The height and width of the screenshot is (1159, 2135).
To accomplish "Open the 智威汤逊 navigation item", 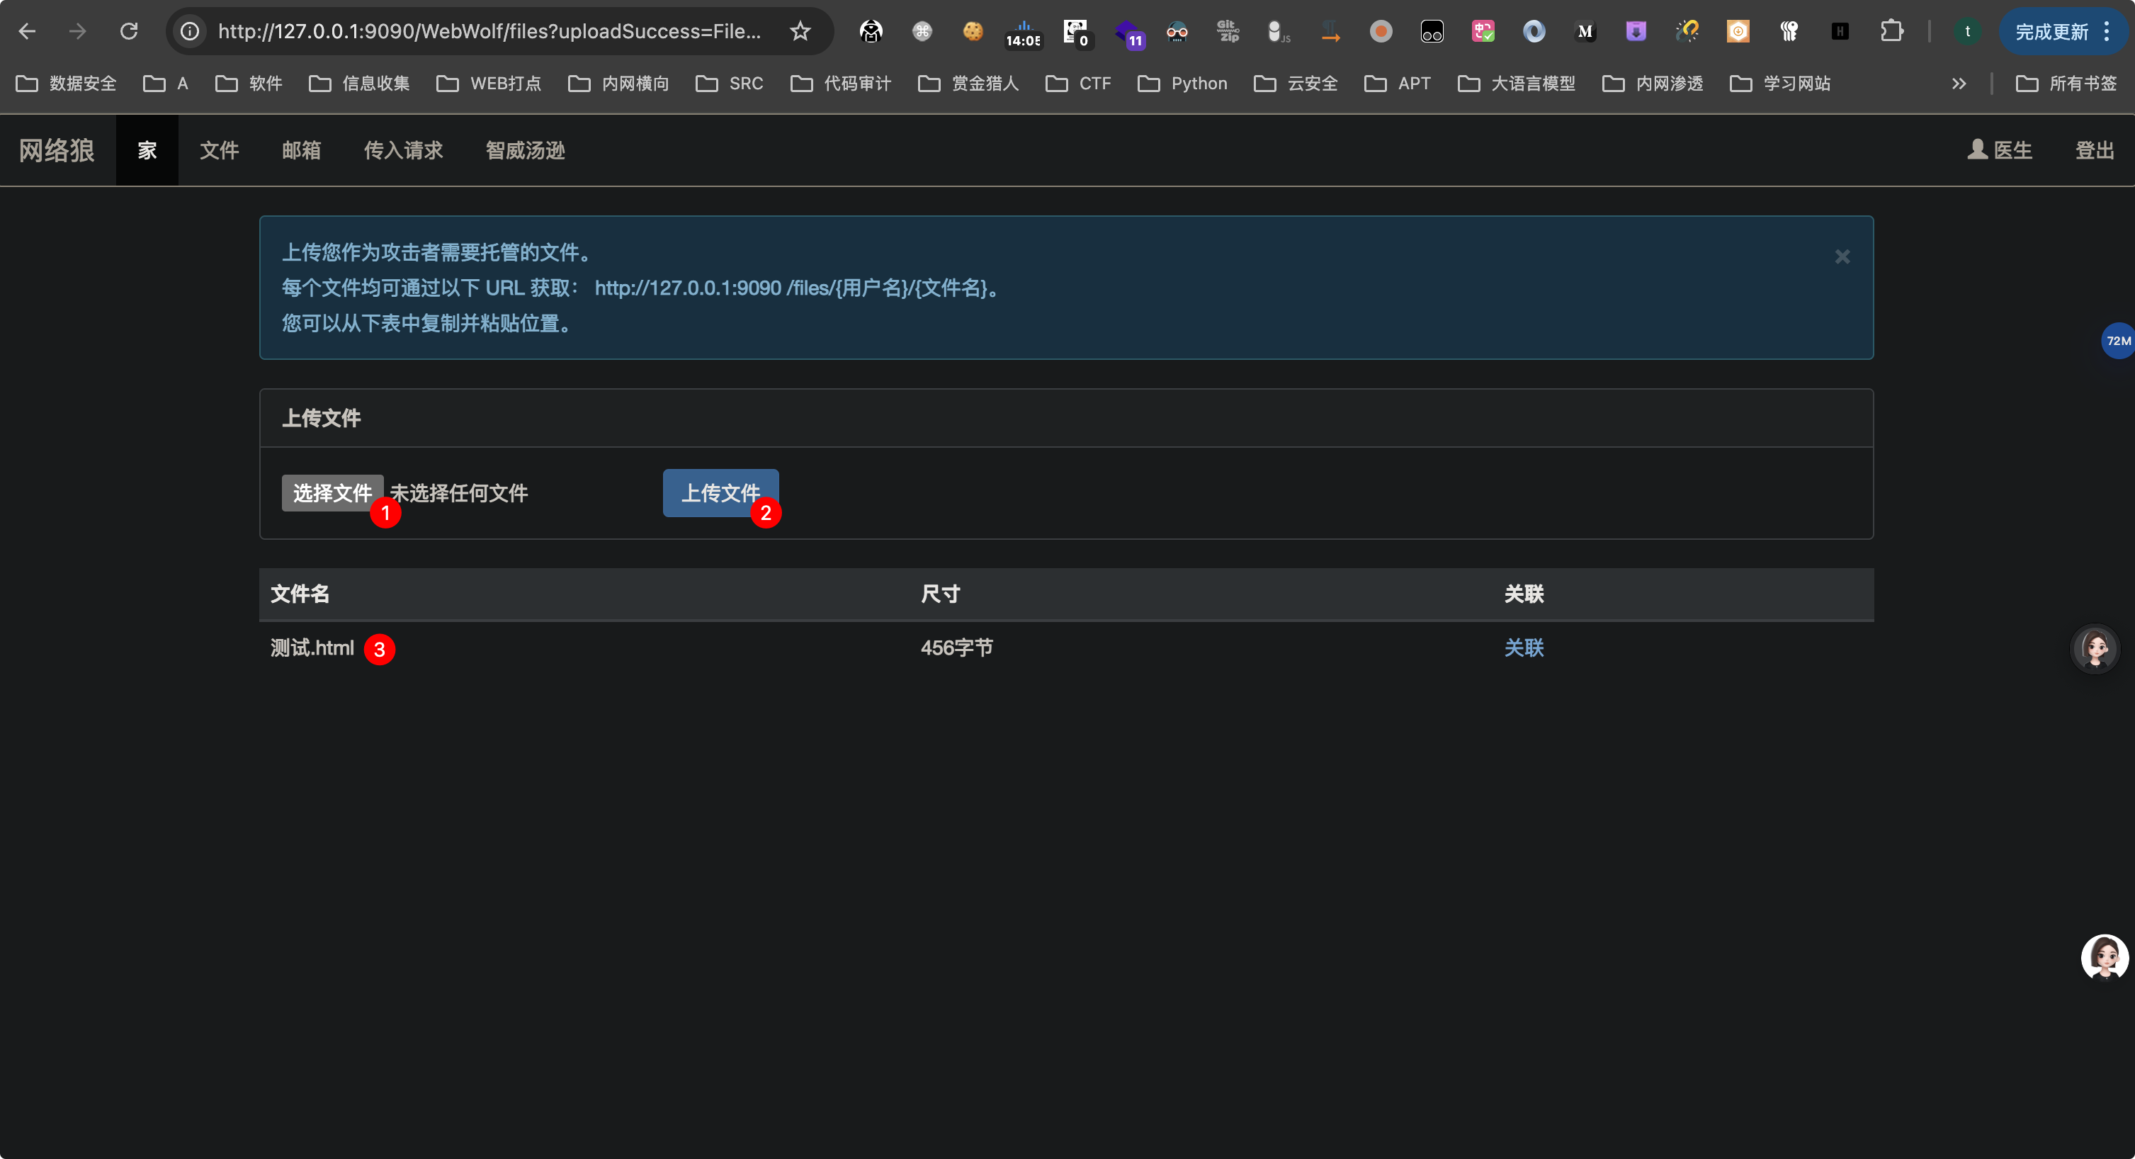I will (526, 150).
